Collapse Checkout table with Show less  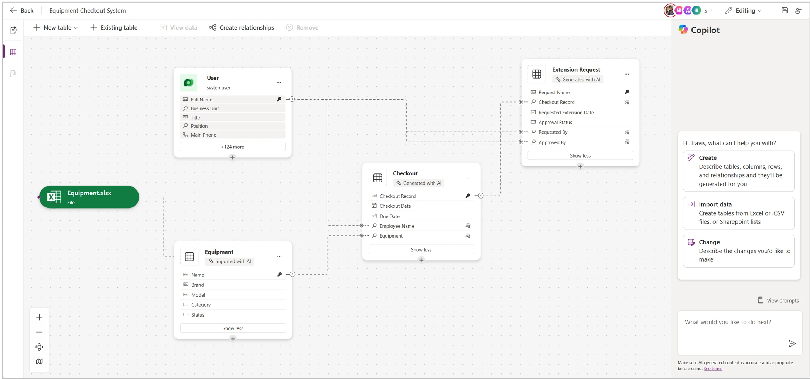421,250
